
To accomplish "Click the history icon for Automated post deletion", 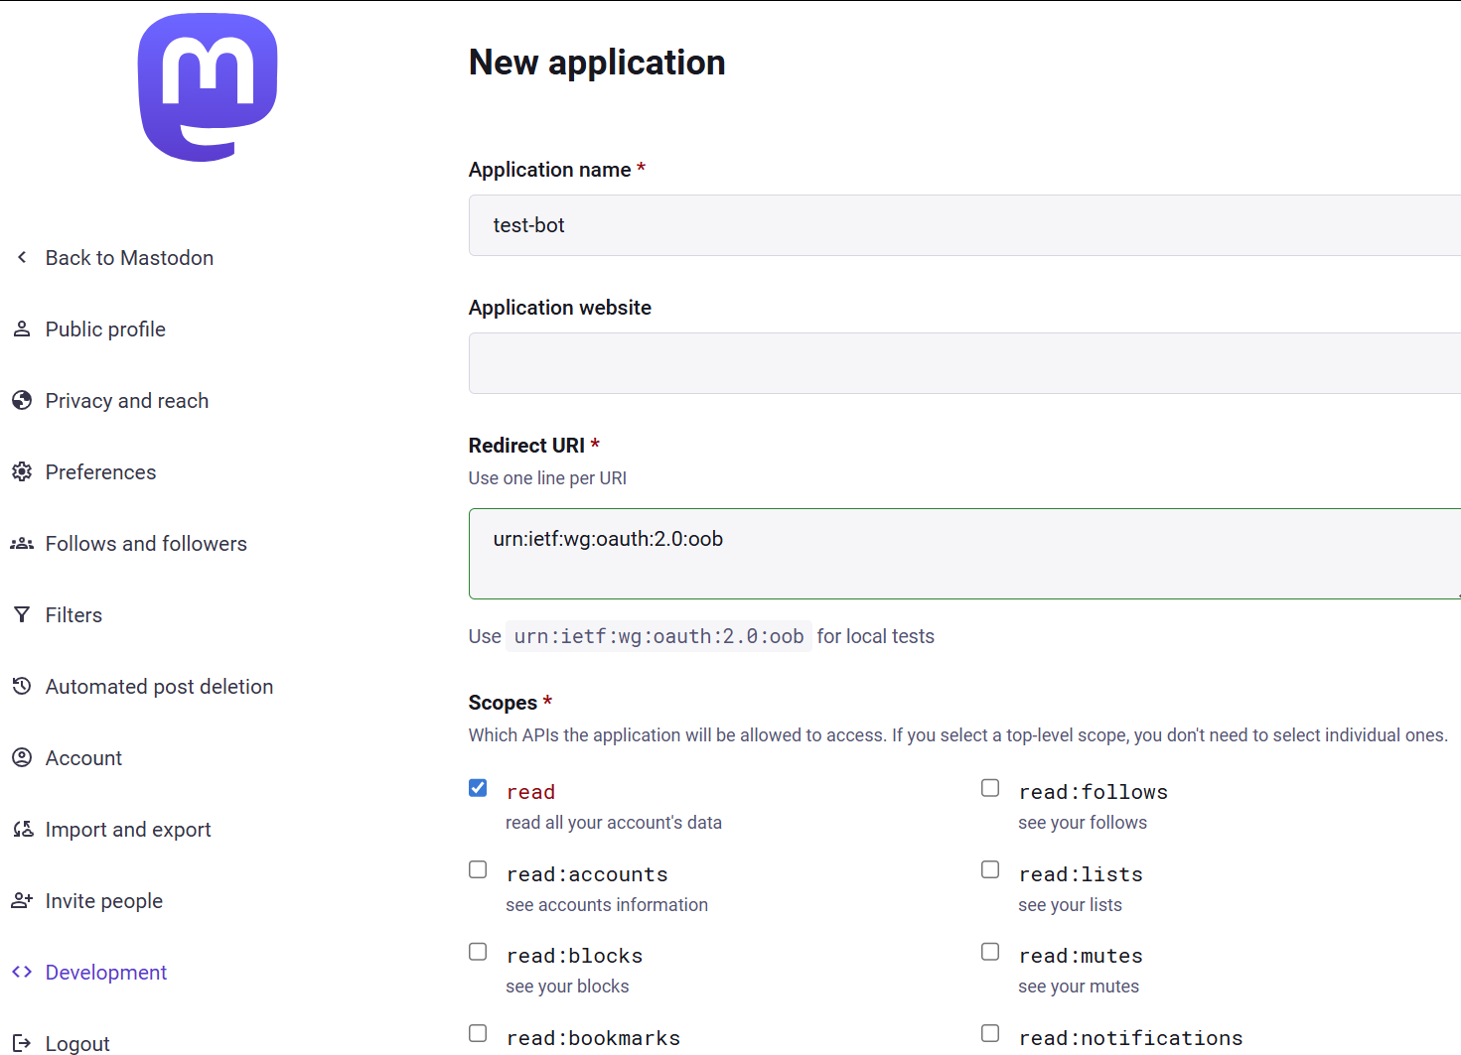I will [22, 687].
